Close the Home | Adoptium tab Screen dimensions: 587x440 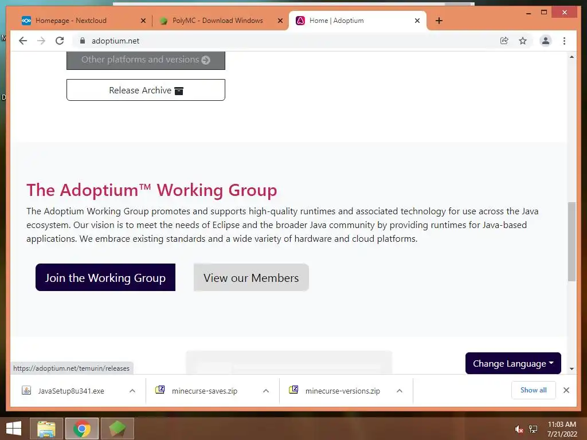417,21
